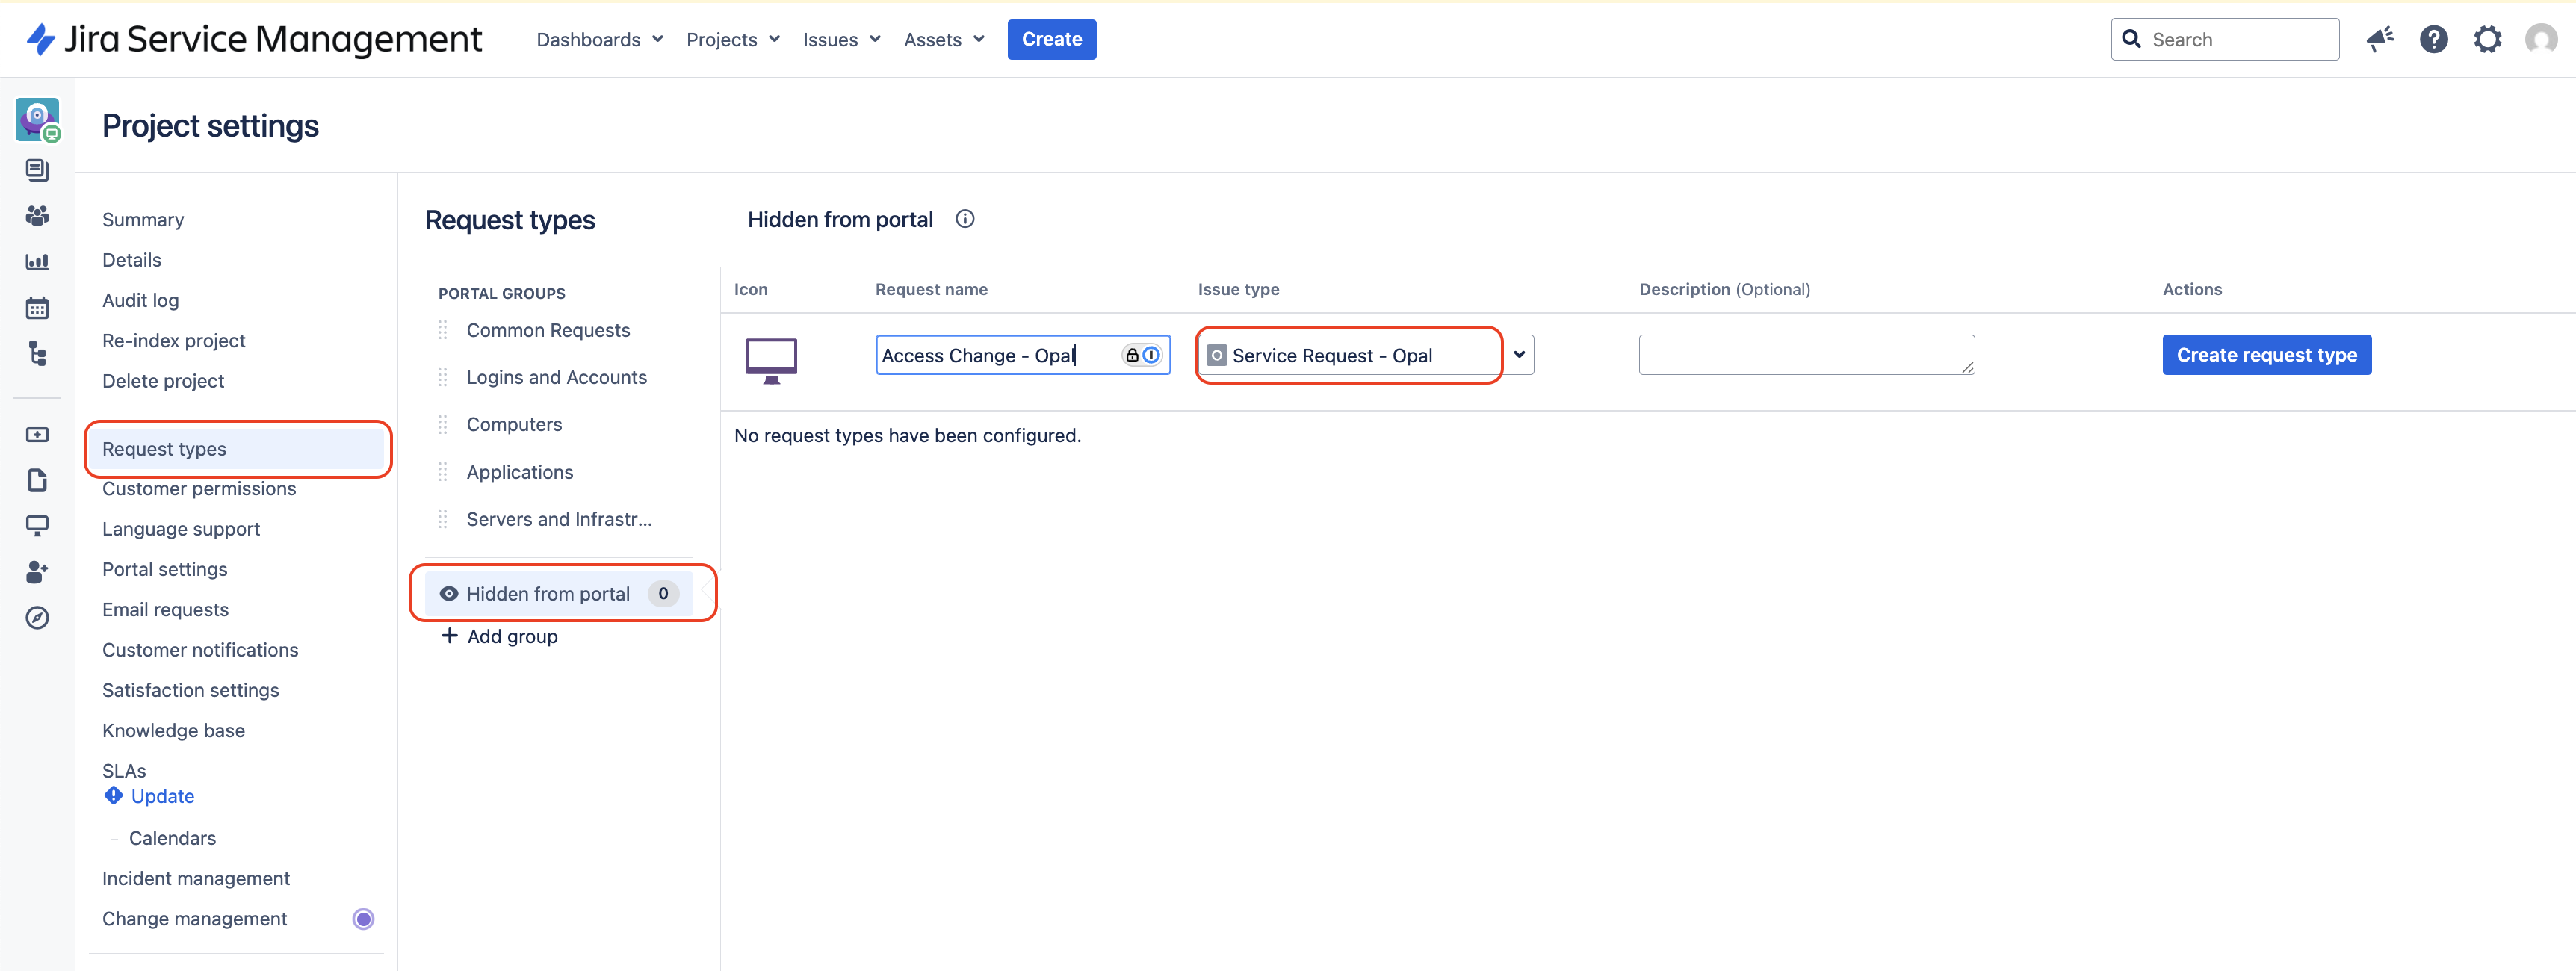Click the Change management purple indicator
The height and width of the screenshot is (971, 2576).
pyautogui.click(x=363, y=919)
